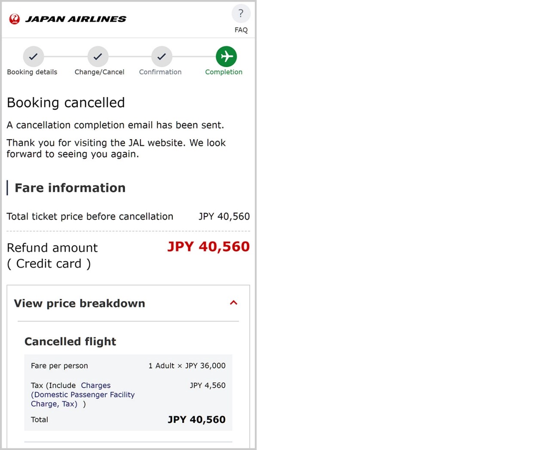Click the Fare information section heading

70,188
